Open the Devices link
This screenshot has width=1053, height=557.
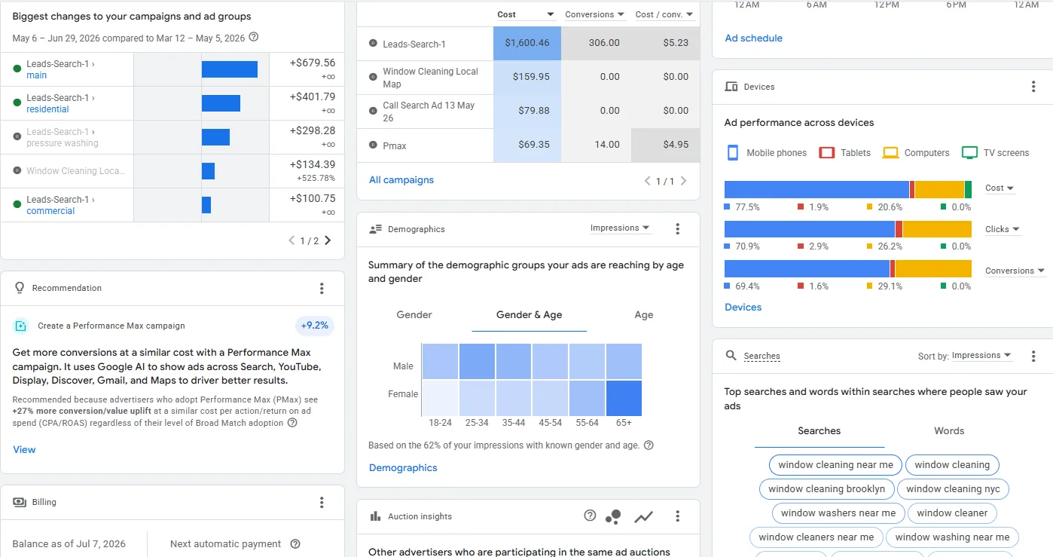[x=743, y=308]
